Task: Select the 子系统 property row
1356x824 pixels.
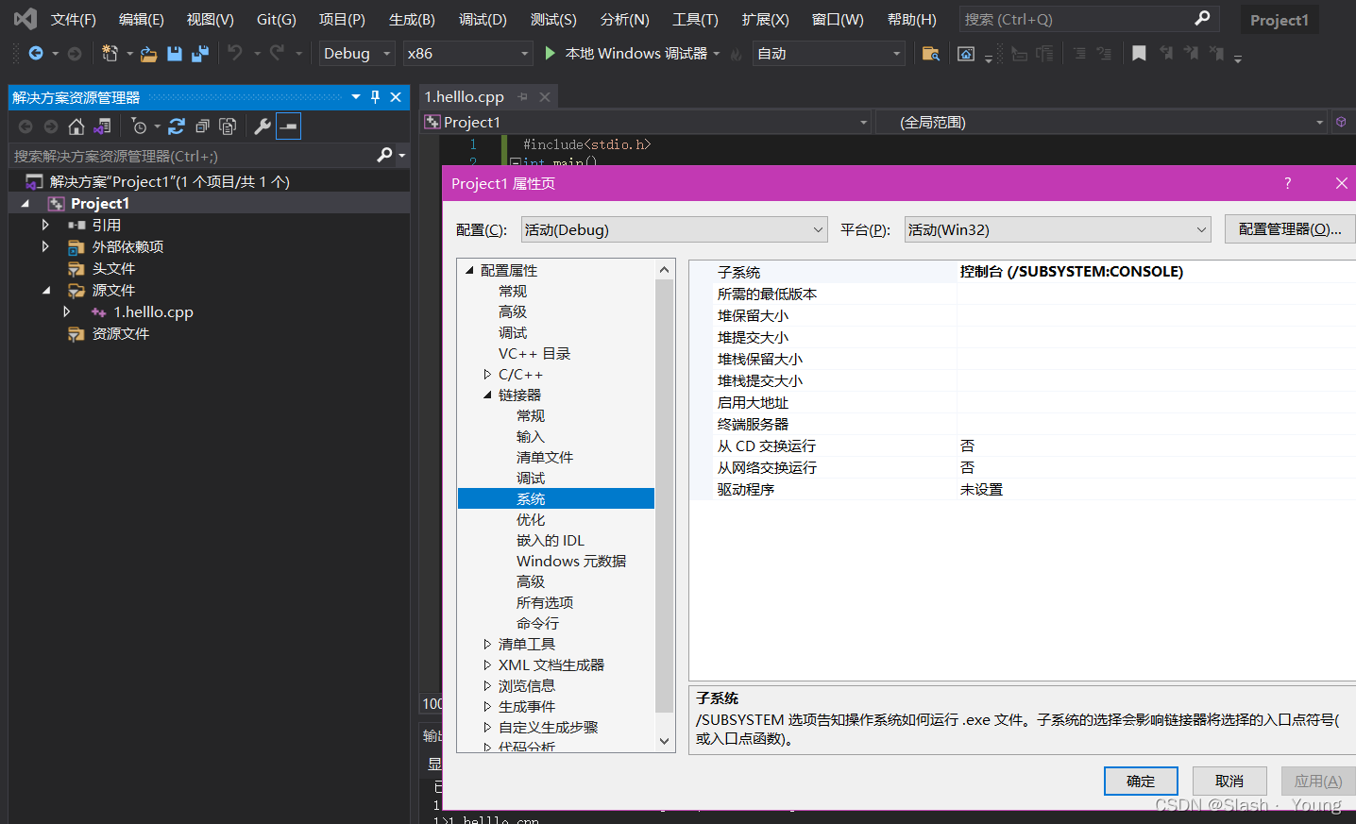Action: [1024, 272]
